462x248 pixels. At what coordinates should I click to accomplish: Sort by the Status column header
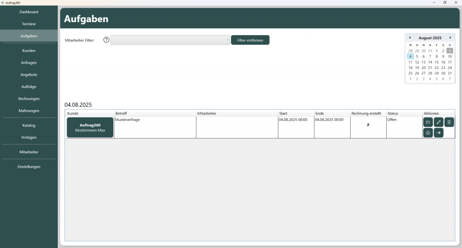[x=393, y=113]
